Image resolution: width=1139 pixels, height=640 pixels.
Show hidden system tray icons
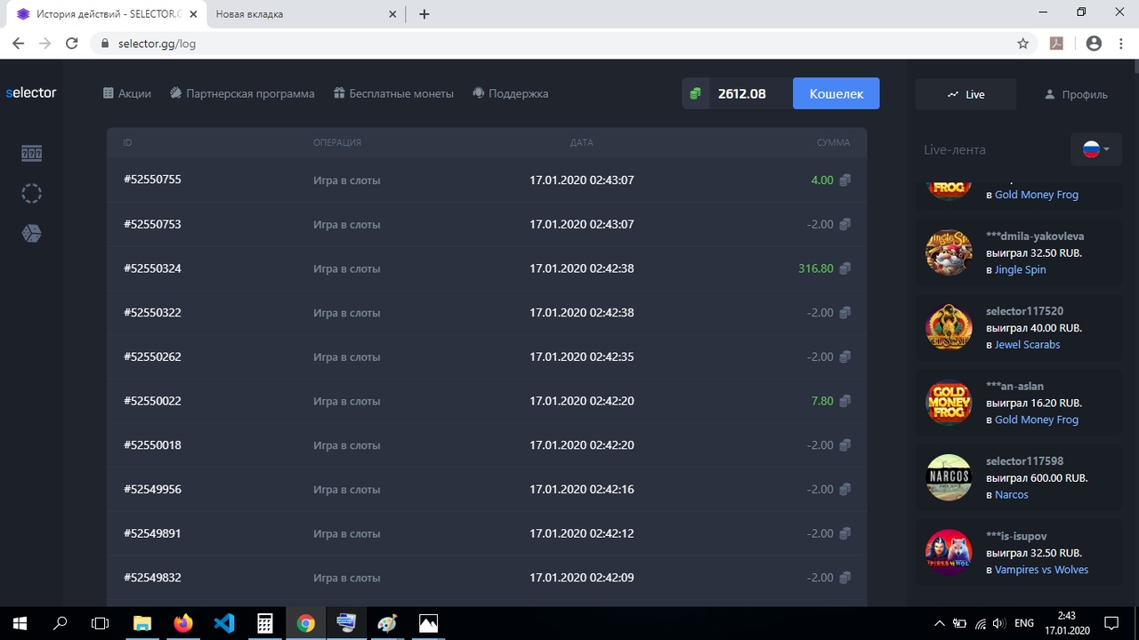pos(940,623)
